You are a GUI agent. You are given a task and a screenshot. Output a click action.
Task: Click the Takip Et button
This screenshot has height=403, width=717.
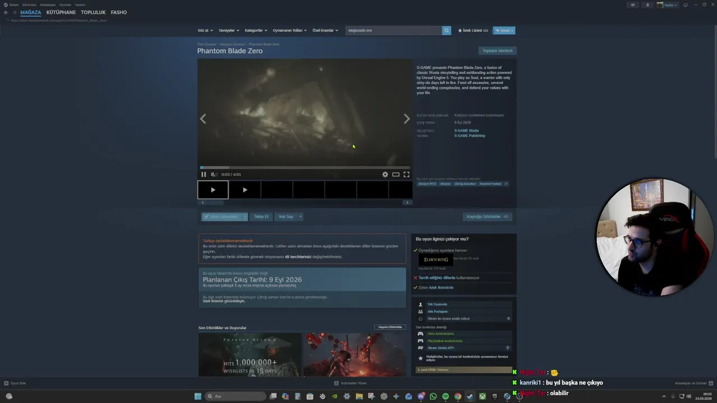point(261,217)
